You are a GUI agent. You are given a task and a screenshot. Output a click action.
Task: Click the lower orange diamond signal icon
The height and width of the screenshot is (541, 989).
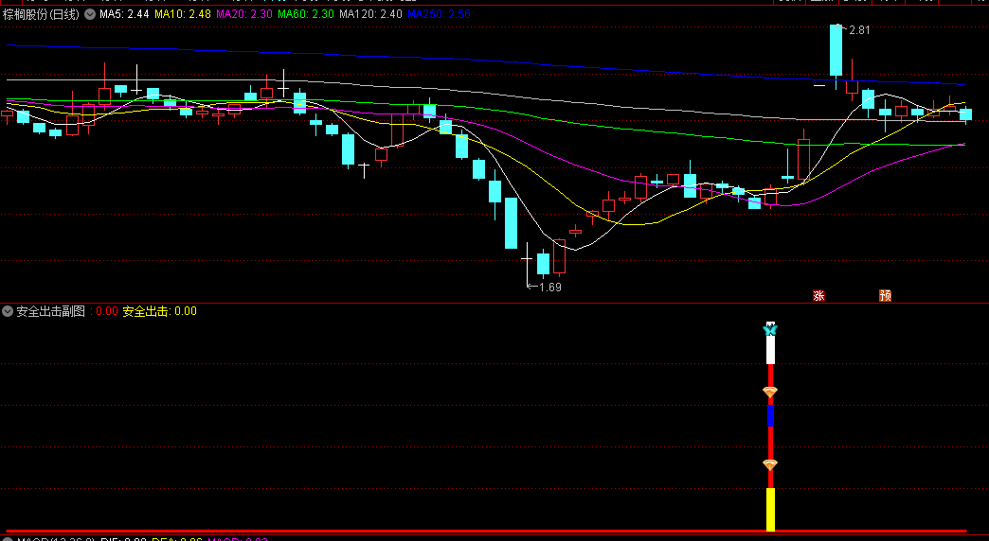click(770, 464)
